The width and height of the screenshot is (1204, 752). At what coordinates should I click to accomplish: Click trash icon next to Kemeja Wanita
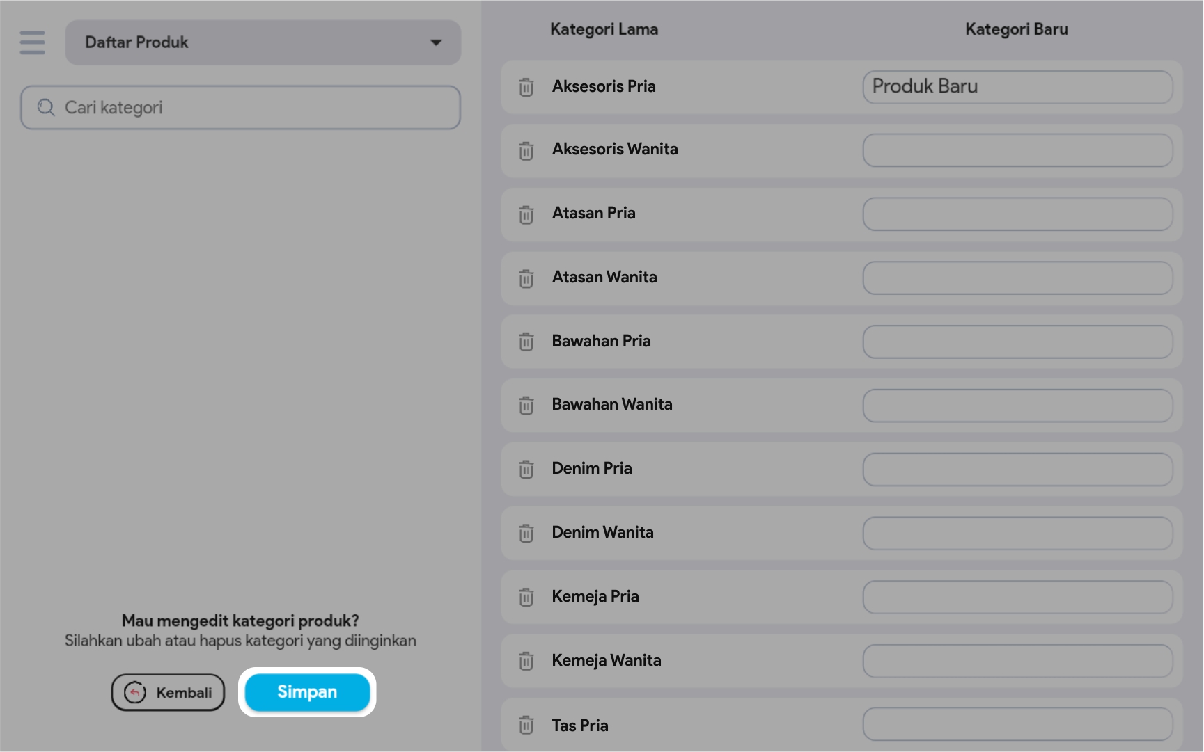[526, 661]
